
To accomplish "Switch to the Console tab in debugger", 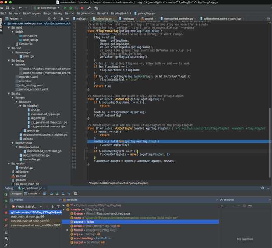I will pos(32,193).
